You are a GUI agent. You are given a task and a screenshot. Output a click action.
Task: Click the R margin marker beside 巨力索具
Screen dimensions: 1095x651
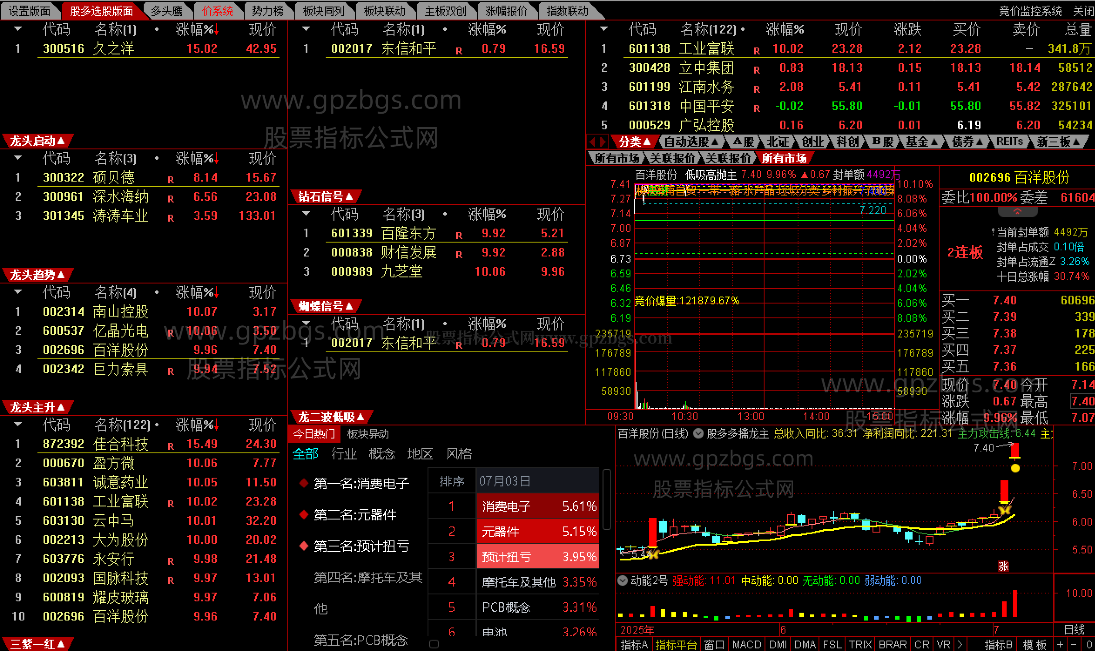tap(171, 371)
